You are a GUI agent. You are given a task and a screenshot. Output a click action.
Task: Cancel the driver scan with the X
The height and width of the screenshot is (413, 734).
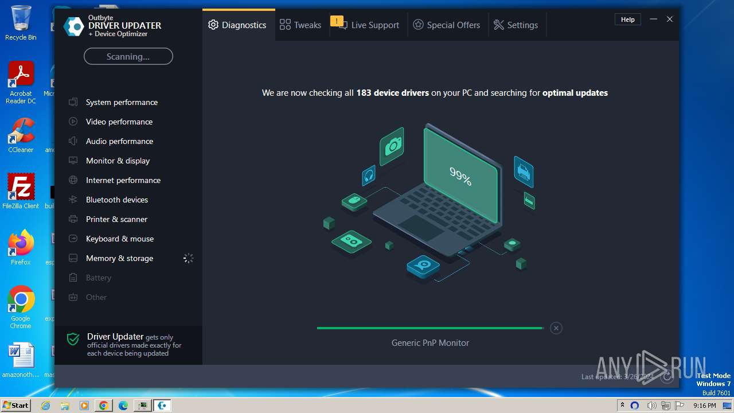[x=556, y=328]
